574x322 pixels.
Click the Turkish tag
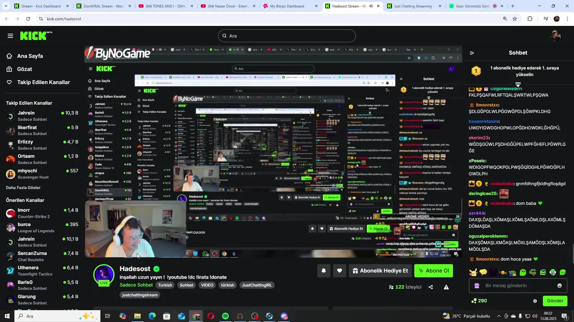(165, 285)
